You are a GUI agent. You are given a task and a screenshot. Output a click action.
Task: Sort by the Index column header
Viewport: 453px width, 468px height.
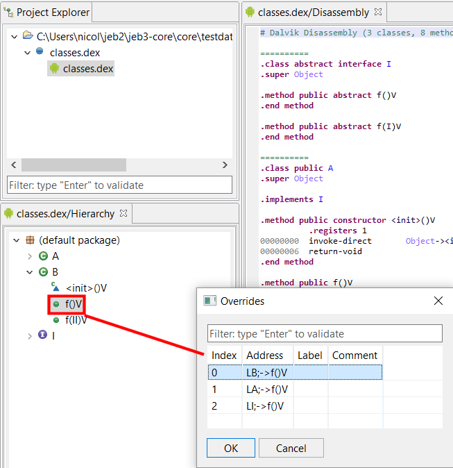pyautogui.click(x=225, y=356)
